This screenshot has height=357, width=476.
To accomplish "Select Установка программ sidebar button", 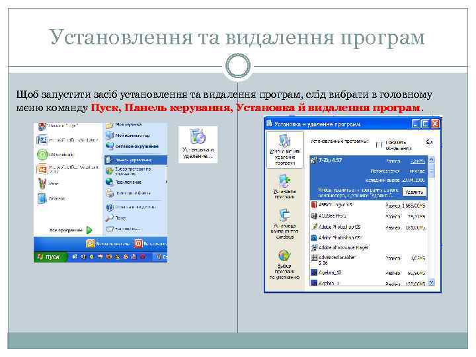I will pos(285,187).
